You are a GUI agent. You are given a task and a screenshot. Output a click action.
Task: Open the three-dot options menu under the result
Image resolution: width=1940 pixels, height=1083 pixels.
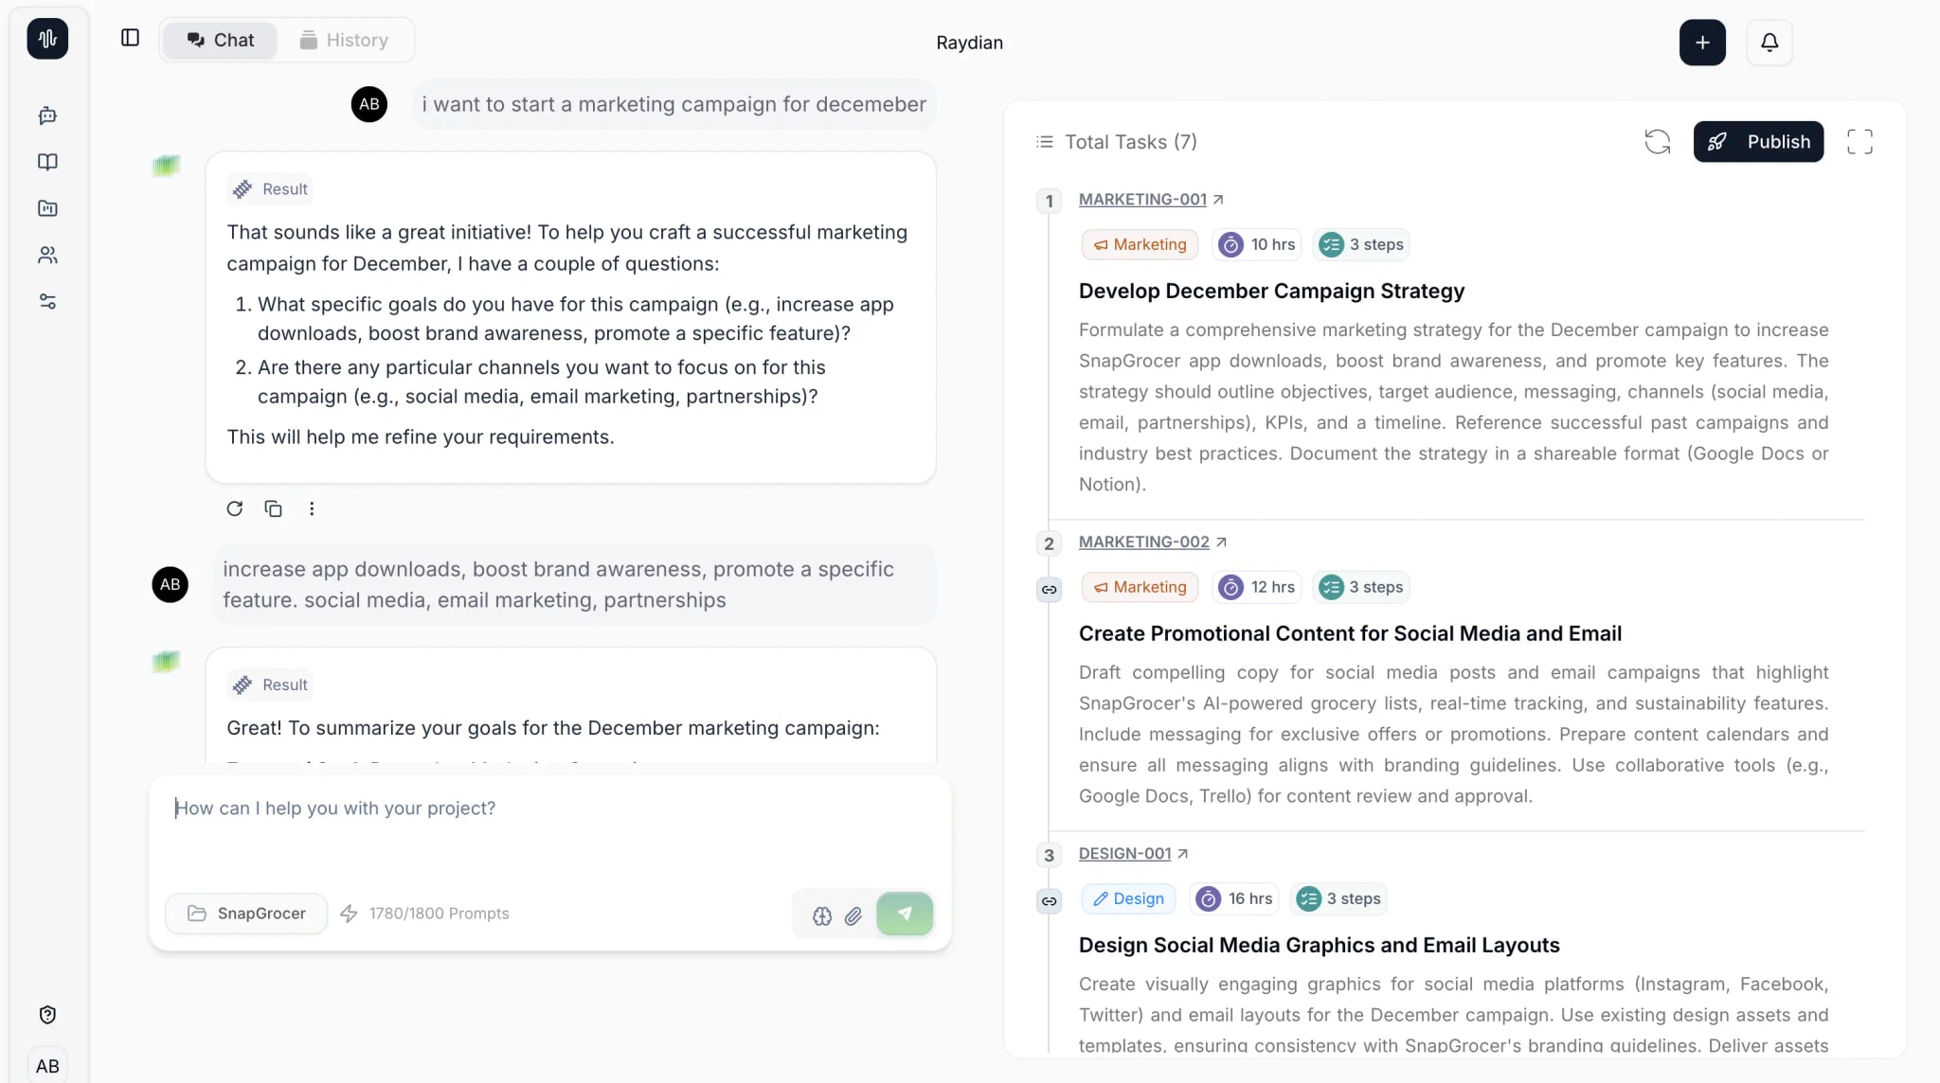click(x=313, y=508)
